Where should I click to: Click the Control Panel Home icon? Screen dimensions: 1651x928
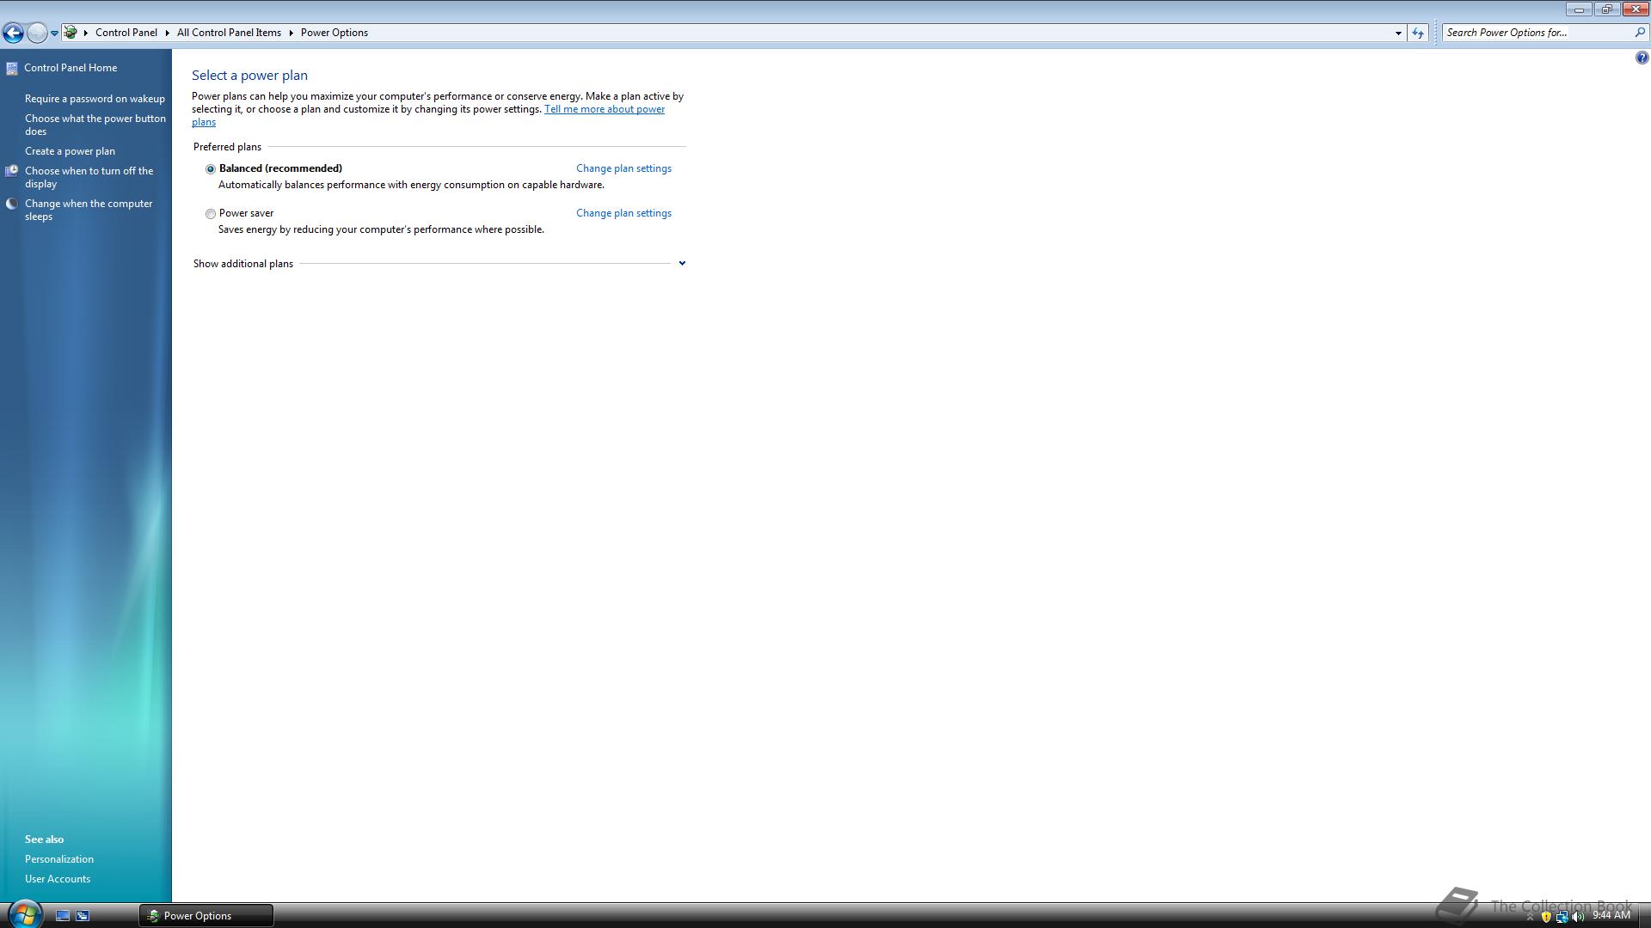click(x=12, y=68)
